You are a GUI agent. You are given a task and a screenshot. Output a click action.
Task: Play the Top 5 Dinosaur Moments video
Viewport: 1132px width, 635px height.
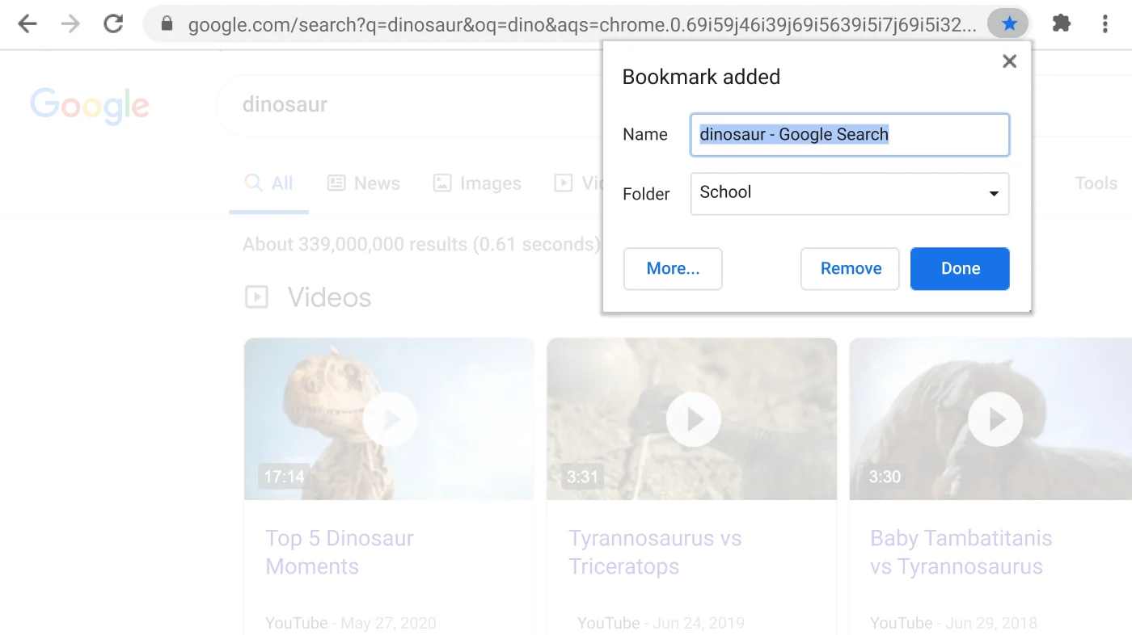point(389,418)
